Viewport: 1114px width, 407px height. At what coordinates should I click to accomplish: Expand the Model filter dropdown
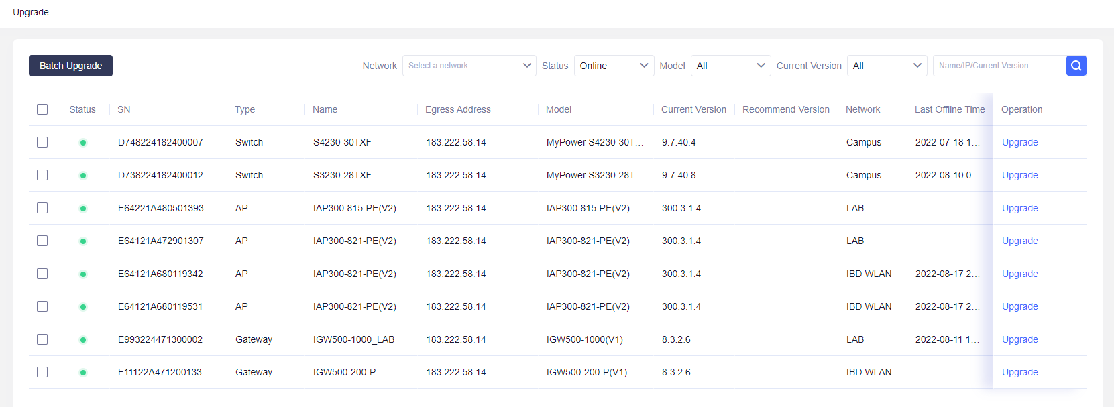point(730,66)
